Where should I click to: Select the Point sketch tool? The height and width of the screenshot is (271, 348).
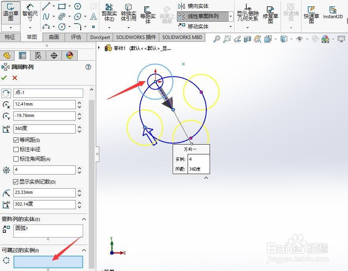[x=93, y=27]
